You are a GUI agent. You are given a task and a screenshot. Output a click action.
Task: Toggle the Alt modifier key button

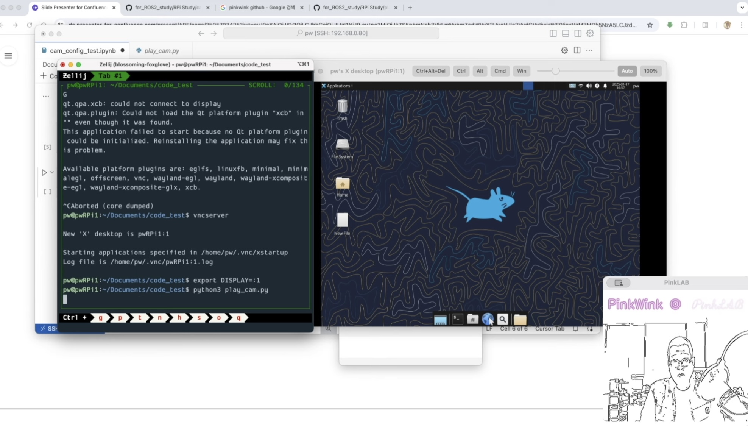click(x=480, y=71)
